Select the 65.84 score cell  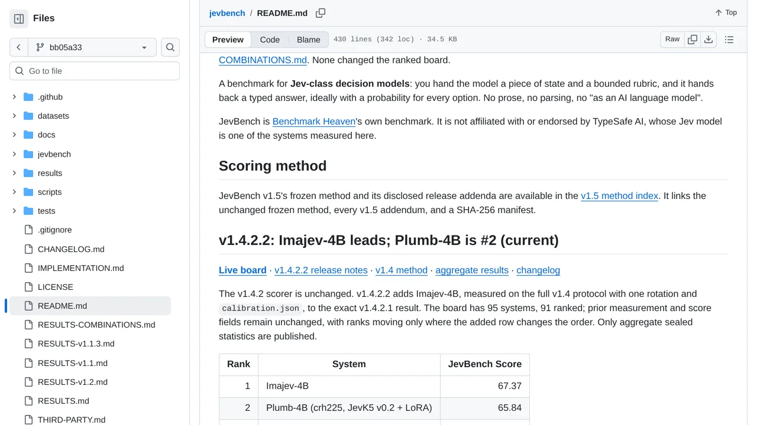tap(485, 408)
